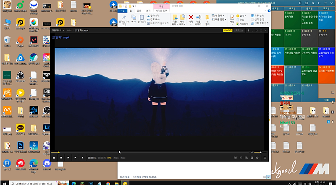Skip to the next track

(x=75, y=158)
